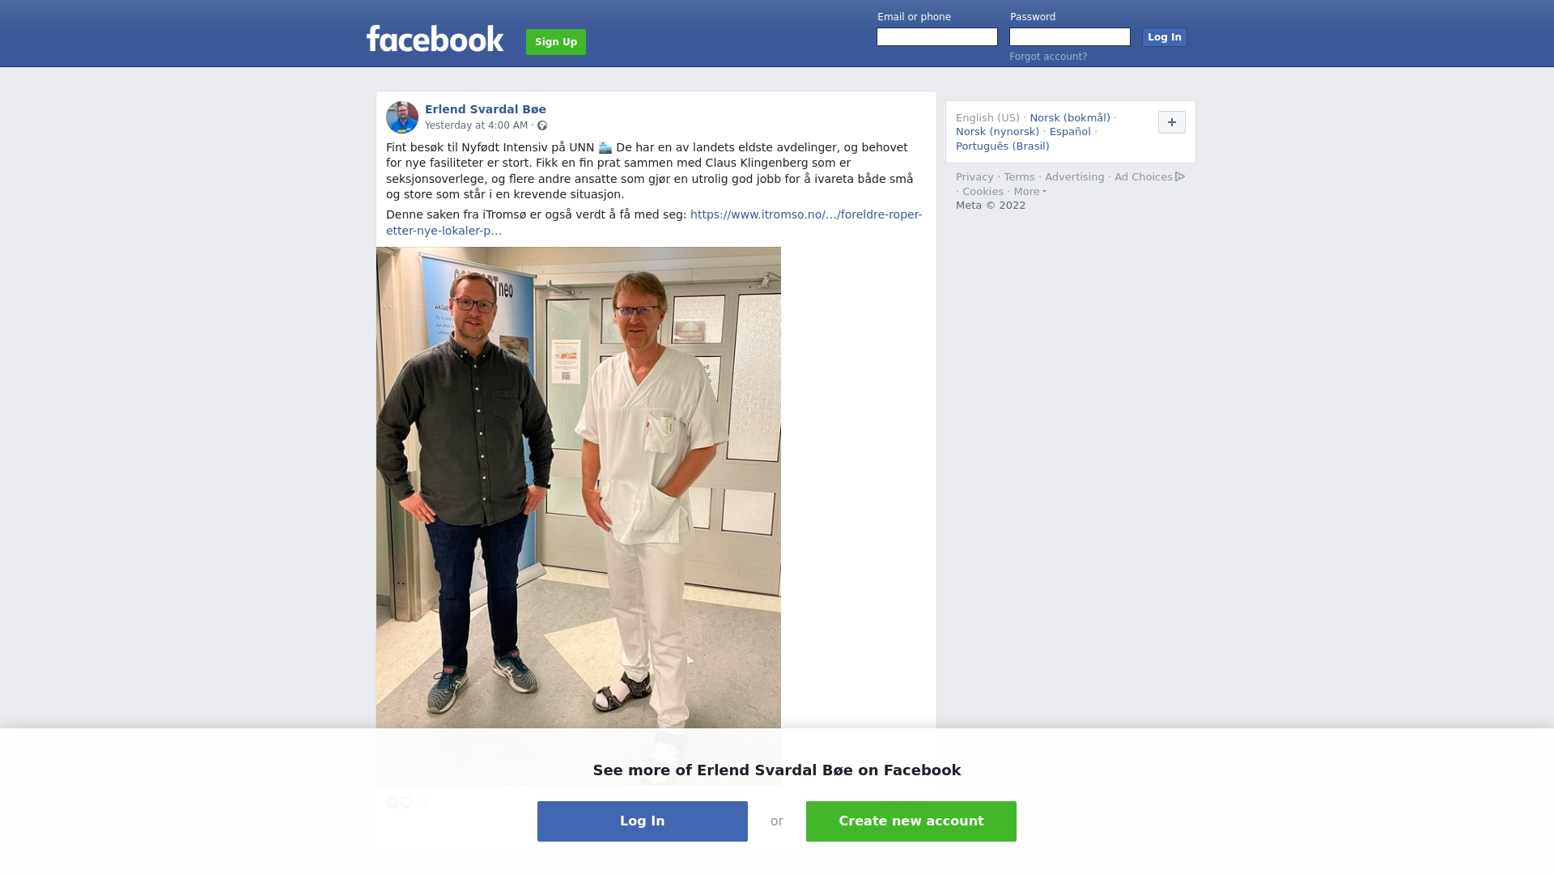1554x874 pixels.
Task: Open the Yesterday at 4:00 AM timestamp
Action: point(476,125)
